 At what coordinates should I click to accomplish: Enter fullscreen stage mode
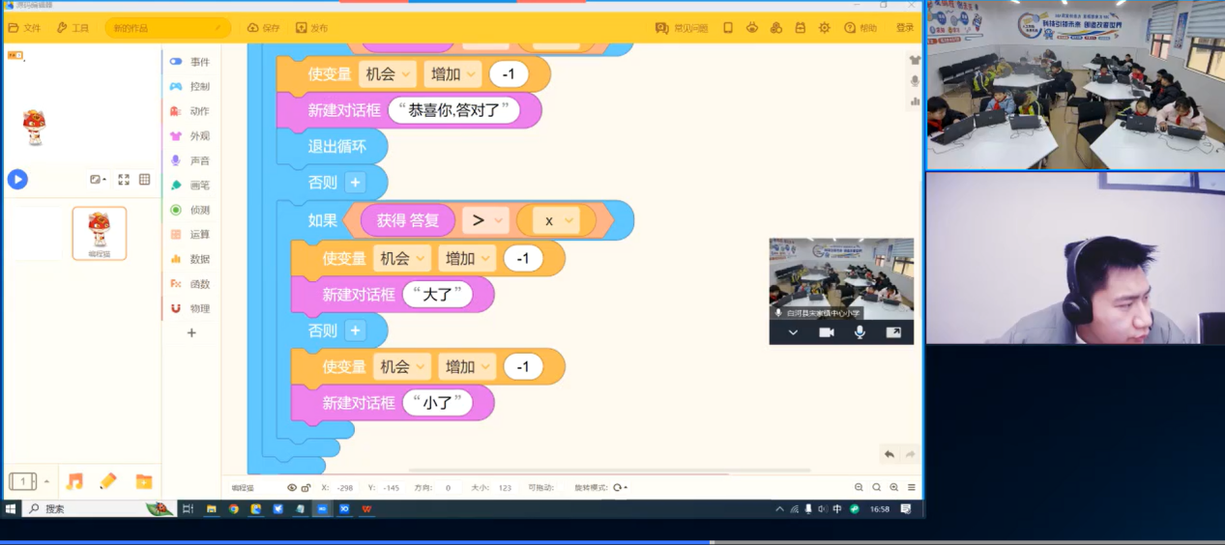(124, 180)
